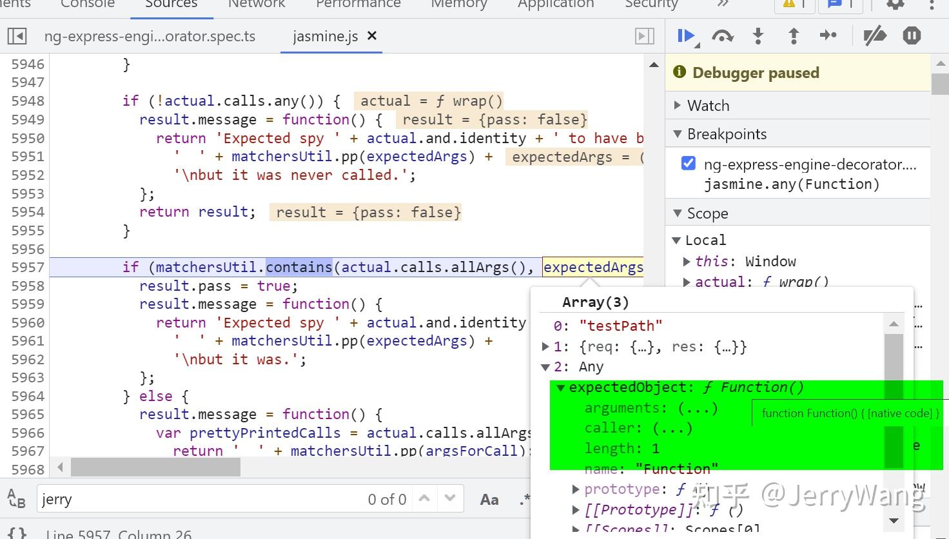Click line number 5957 in gutter
Image resolution: width=949 pixels, height=539 pixels.
(28, 268)
